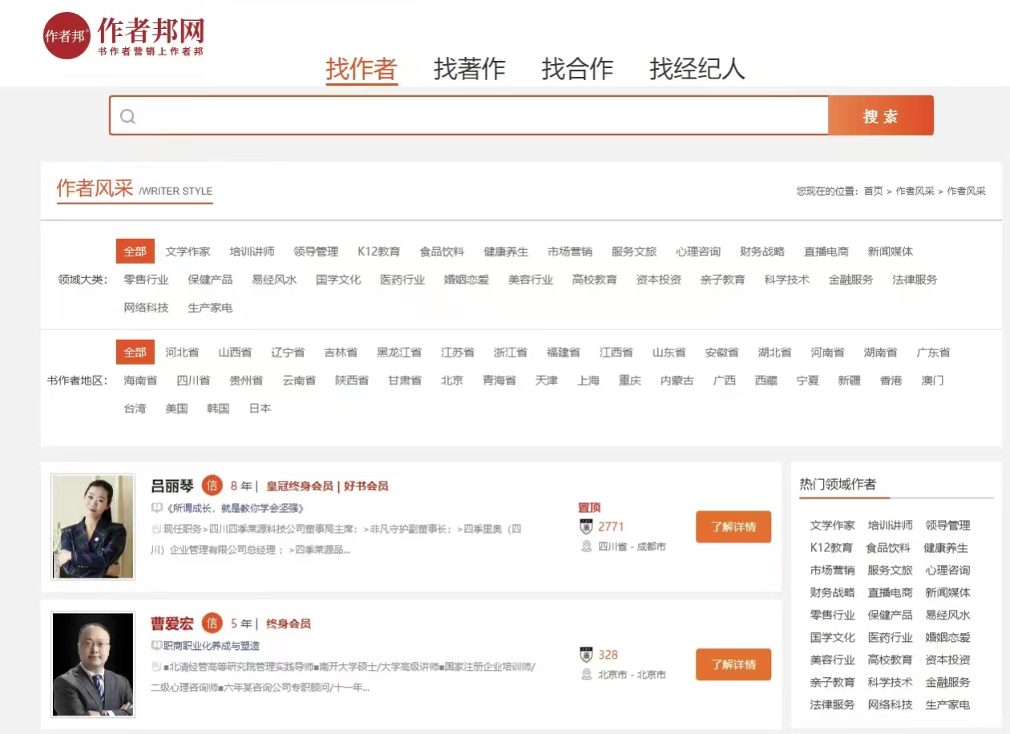Screen dimensions: 1010x734
Task: Click the location pin beside 北京市 - 北京市
Action: point(586,675)
